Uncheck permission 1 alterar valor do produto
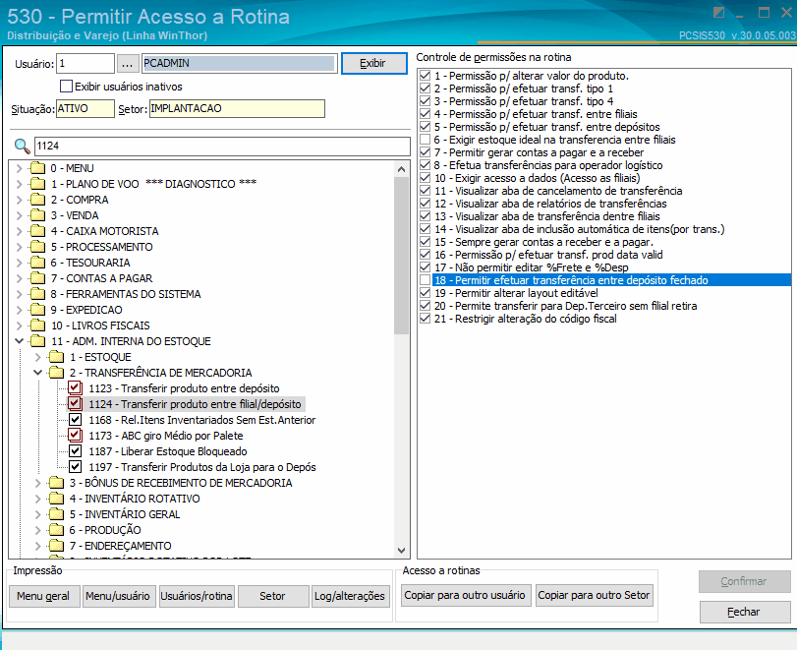This screenshot has height=650, width=797. pos(425,76)
